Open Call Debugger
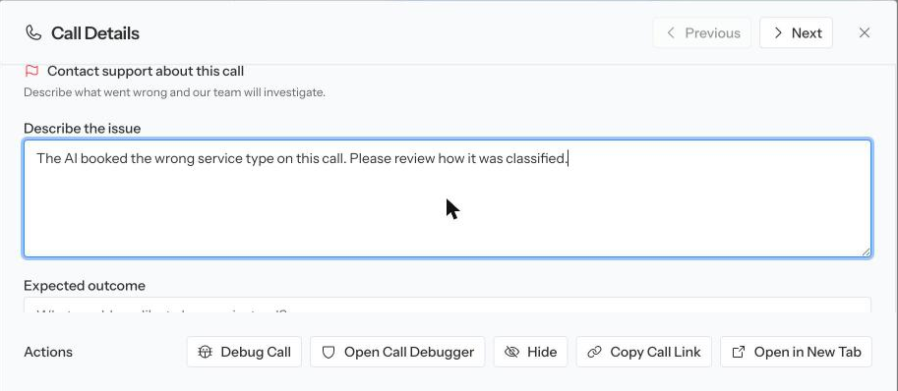This screenshot has height=391, width=898. 397,352
